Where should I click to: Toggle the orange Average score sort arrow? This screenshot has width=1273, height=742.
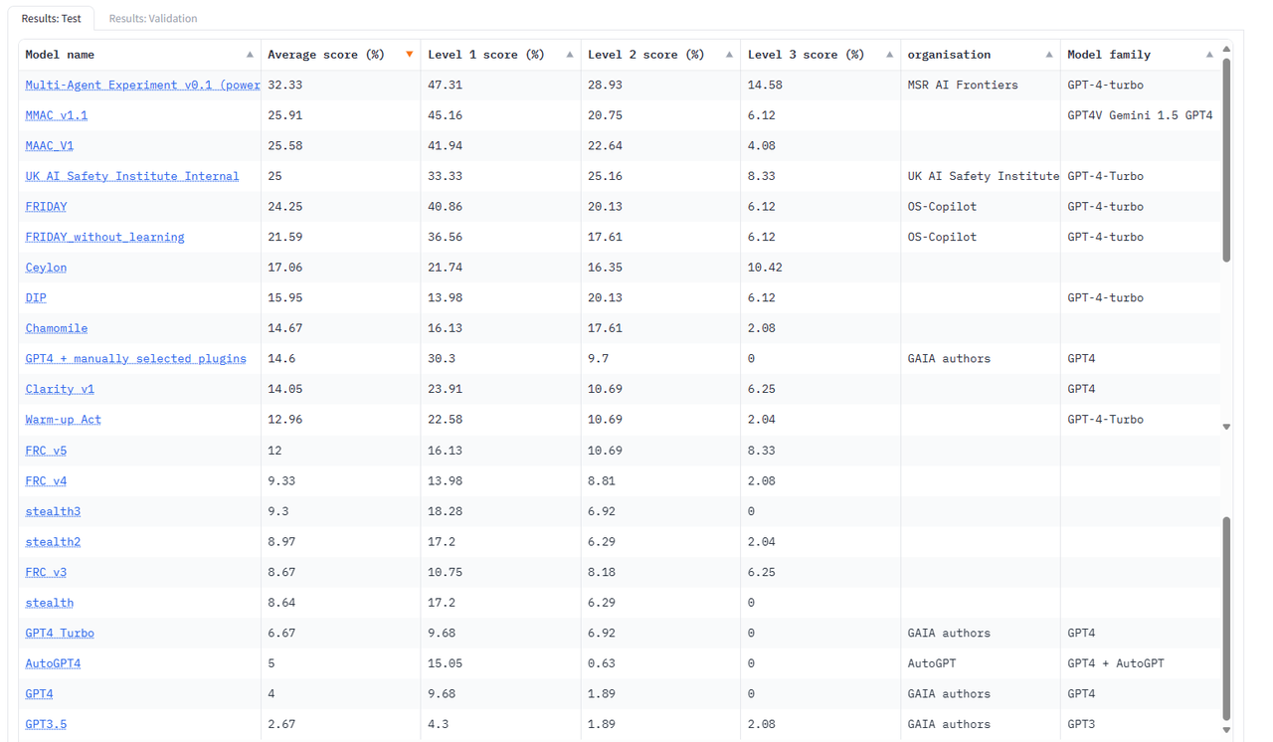(410, 55)
